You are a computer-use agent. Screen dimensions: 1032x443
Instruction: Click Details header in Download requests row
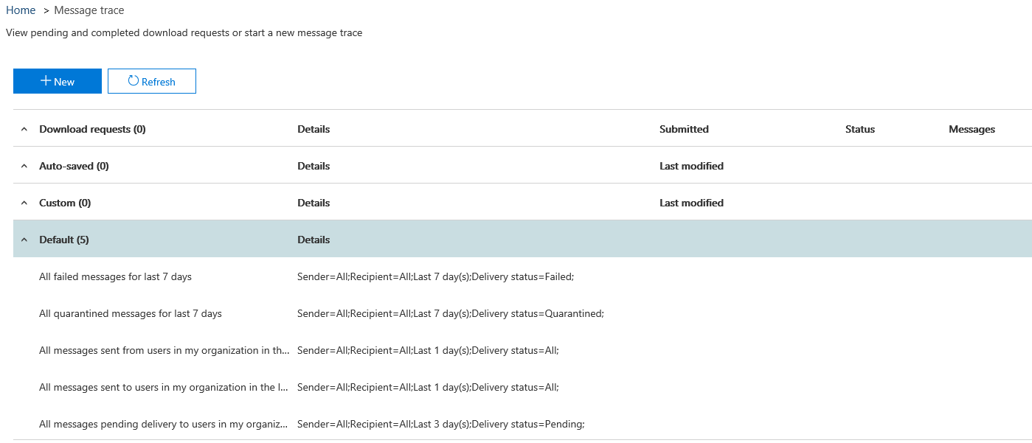coord(314,129)
